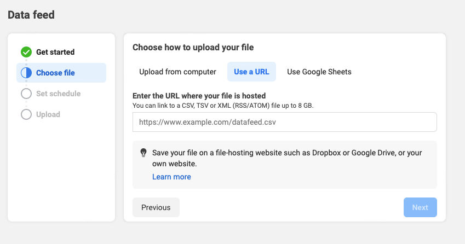Screen dimensions: 465x244
Task: Select the Choose file step label
Action: point(55,73)
